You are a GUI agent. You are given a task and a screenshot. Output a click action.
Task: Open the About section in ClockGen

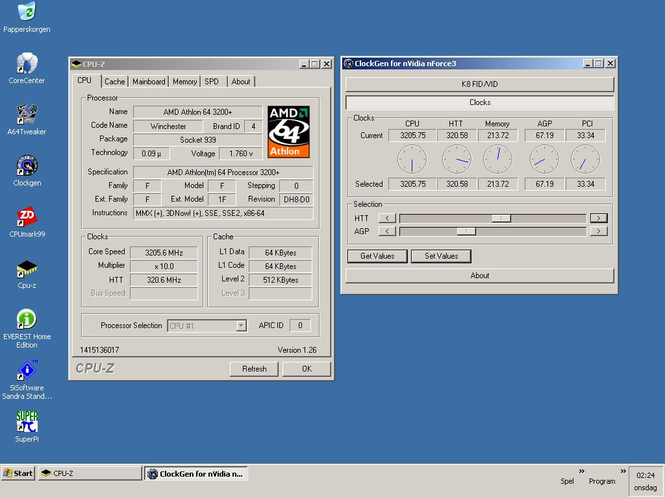480,276
